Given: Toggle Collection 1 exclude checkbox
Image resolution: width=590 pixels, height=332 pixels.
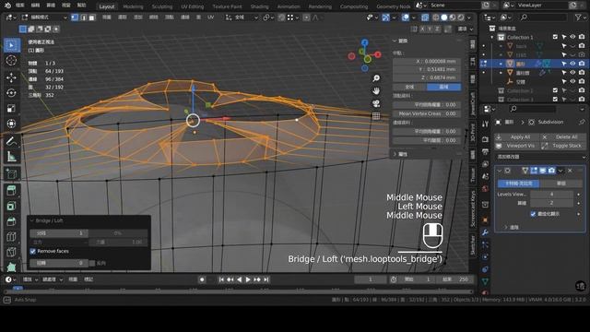Looking at the screenshot, I should coord(555,37).
